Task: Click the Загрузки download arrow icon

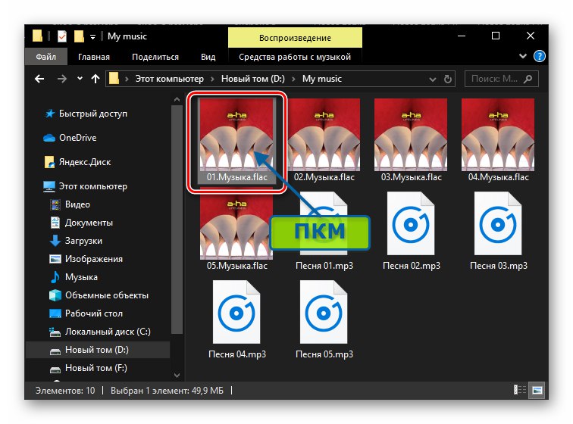Action: tap(55, 241)
